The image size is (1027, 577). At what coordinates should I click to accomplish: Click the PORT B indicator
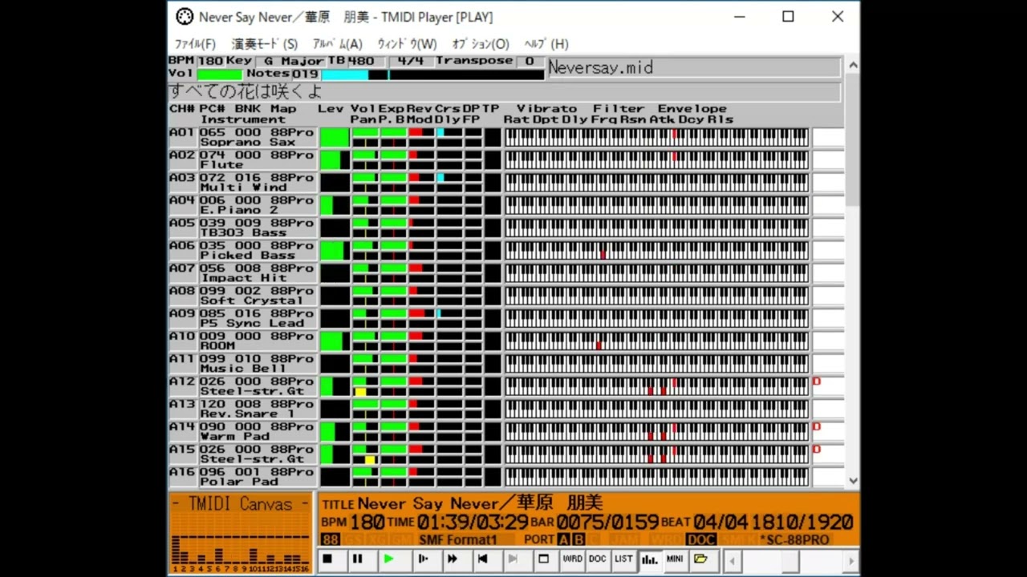tap(578, 540)
